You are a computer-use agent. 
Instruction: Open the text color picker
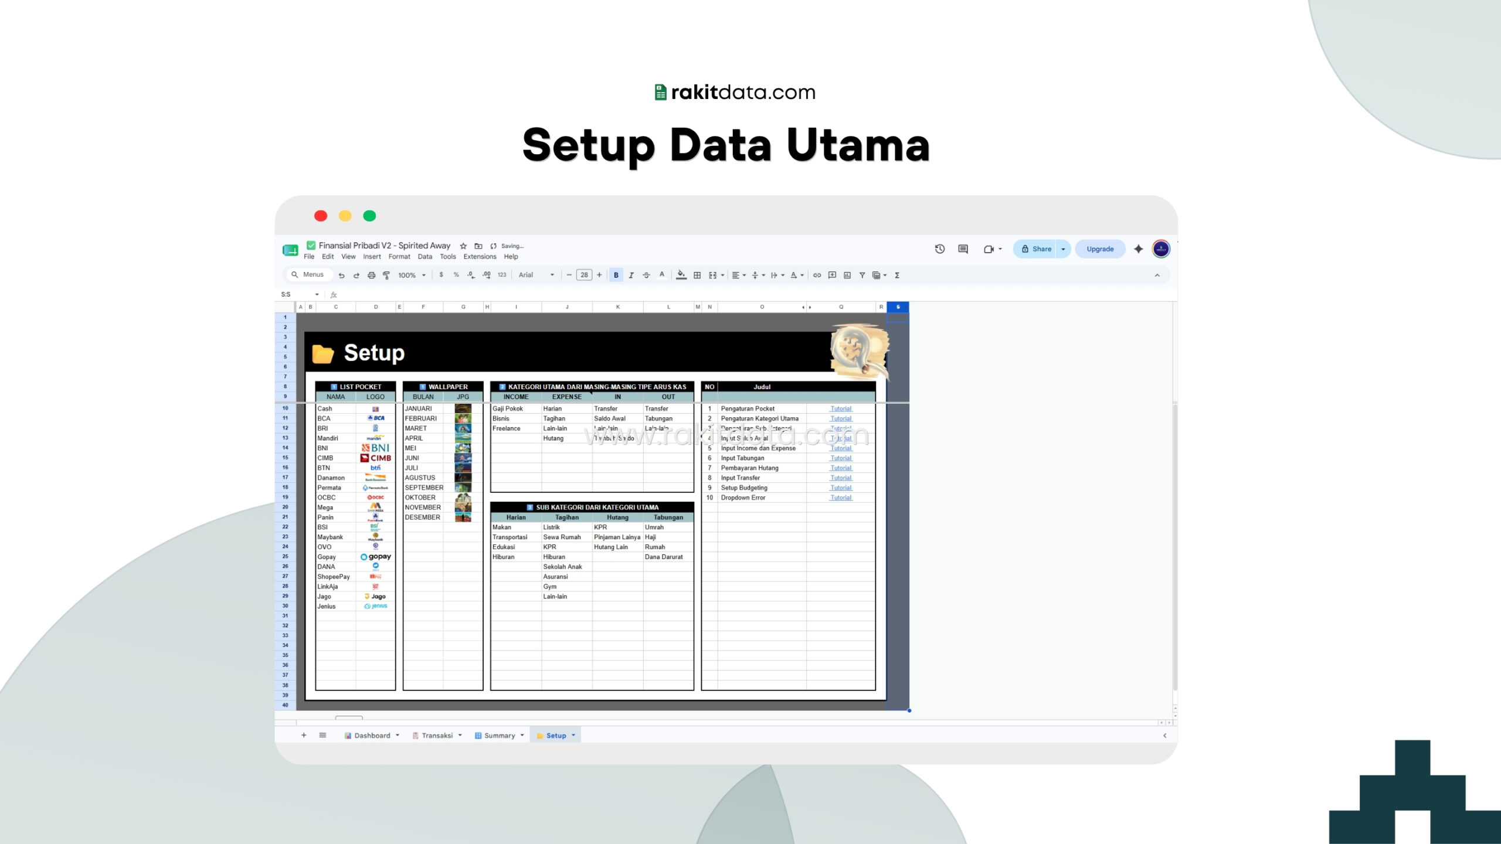tap(662, 275)
